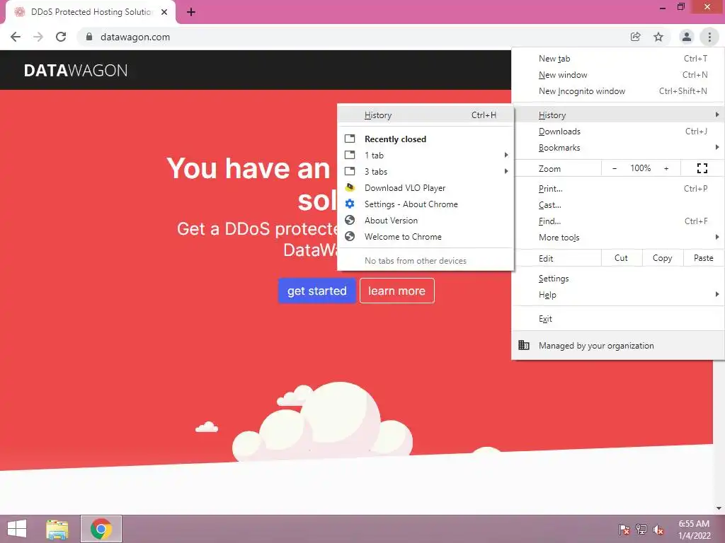This screenshot has width=725, height=543.
Task: Open the Action Center flag tray icon
Action: pyautogui.click(x=624, y=529)
